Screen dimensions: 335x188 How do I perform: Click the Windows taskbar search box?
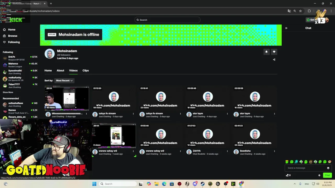pos(118,184)
